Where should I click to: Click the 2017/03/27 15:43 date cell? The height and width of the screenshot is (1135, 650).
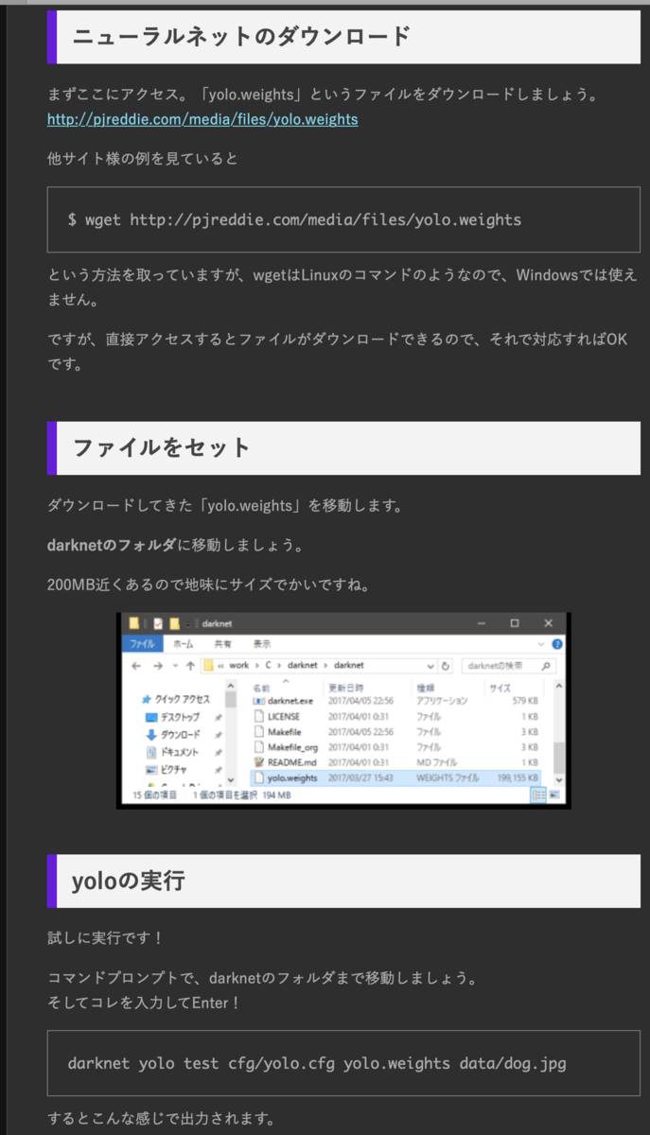(x=360, y=777)
